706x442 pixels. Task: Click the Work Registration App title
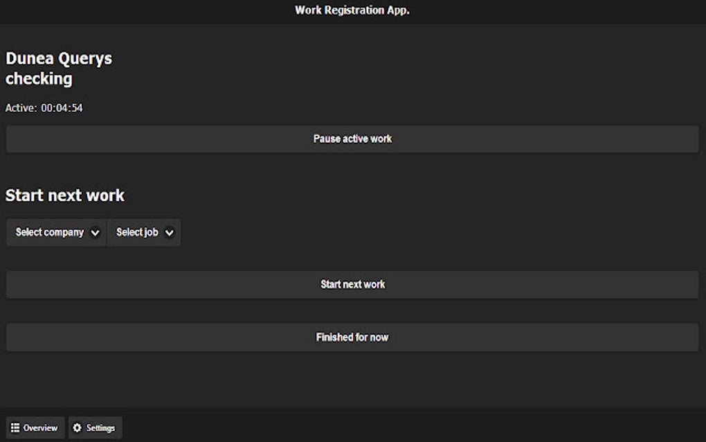coord(352,10)
